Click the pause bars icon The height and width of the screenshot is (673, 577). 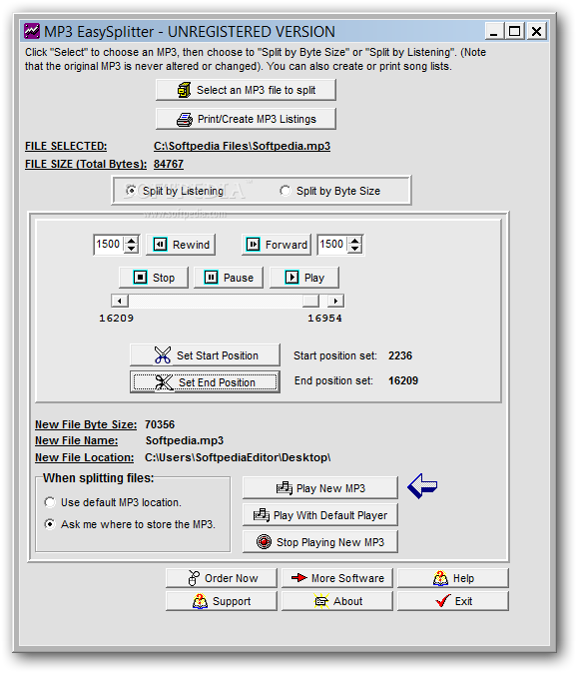[x=211, y=278]
